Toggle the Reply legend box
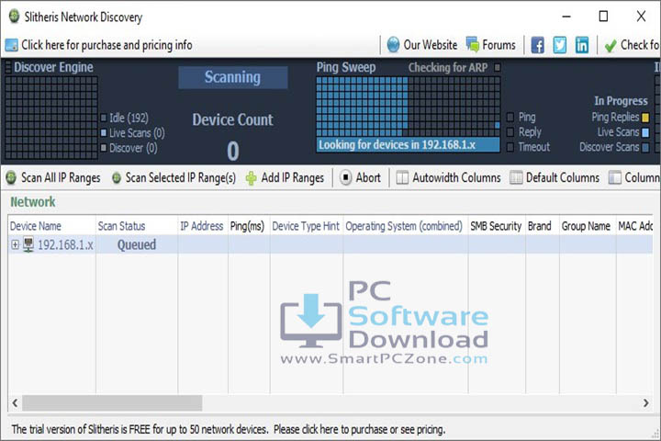Screen dimensions: 661x441 [510, 132]
